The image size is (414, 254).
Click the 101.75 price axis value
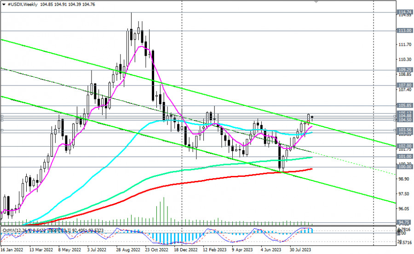click(405, 150)
